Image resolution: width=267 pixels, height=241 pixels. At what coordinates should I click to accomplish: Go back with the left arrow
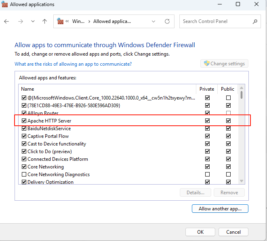tap(6, 21)
